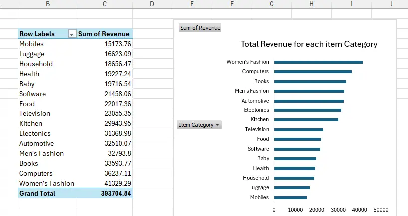Click the Books revenue value 33593.77

click(115, 163)
